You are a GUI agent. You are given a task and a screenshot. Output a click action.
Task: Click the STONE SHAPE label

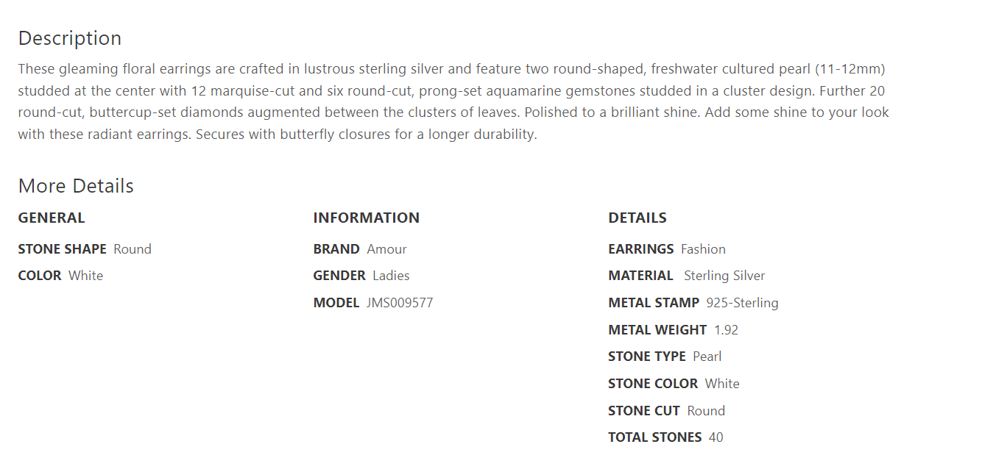pos(63,249)
